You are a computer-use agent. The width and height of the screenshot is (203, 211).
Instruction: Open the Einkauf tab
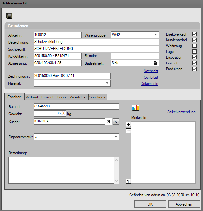pyautogui.click(x=47, y=97)
